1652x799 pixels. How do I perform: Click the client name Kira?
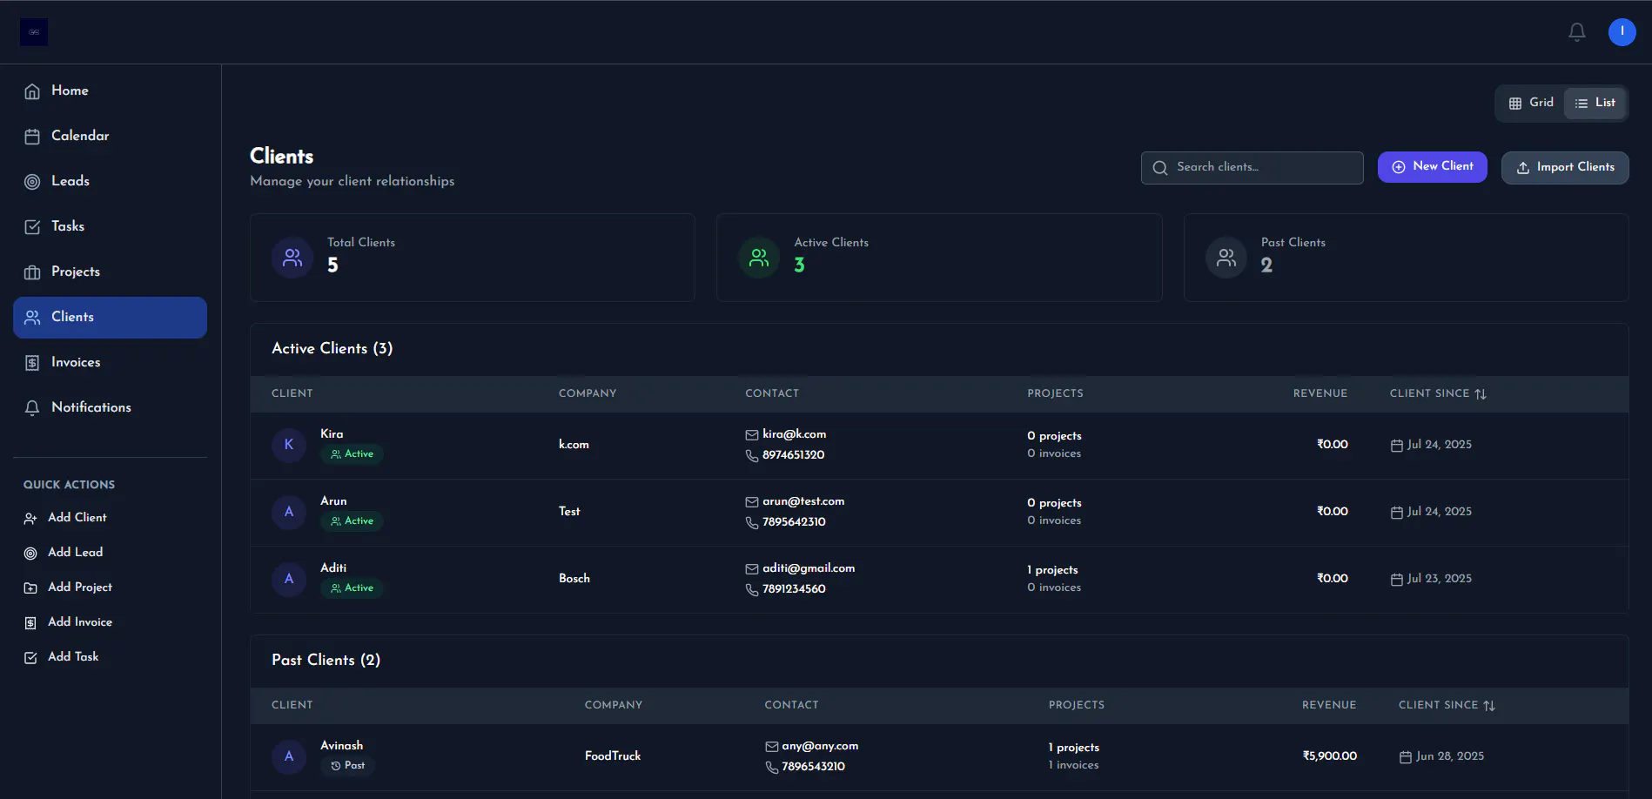pyautogui.click(x=332, y=434)
